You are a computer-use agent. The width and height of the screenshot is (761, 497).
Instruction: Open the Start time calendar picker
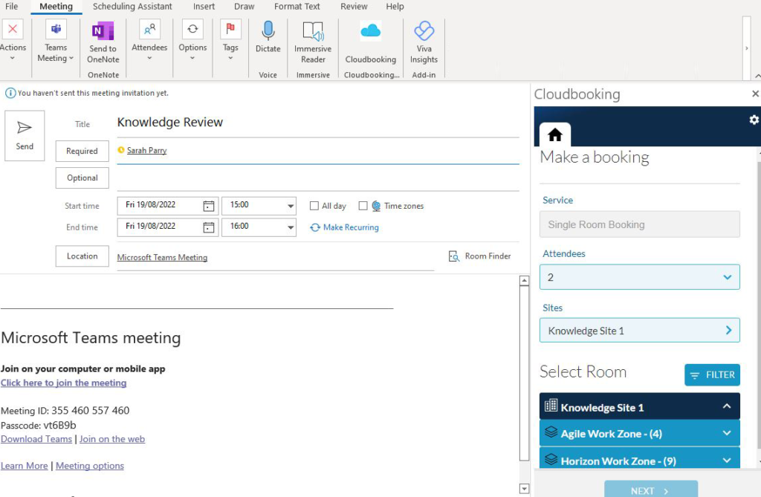tap(209, 206)
